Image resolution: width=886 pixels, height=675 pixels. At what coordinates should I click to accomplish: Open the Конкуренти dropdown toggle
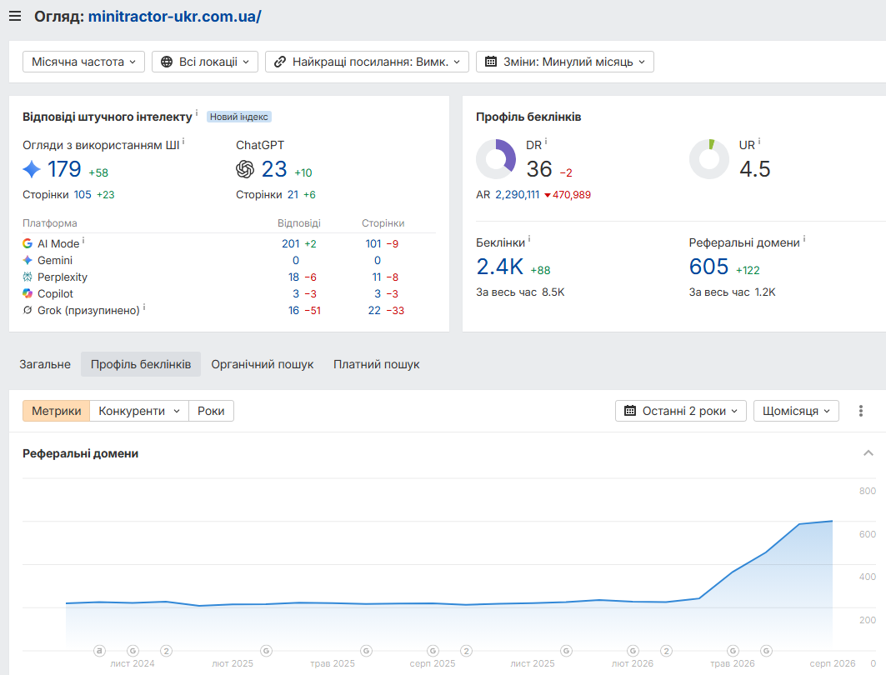click(139, 411)
